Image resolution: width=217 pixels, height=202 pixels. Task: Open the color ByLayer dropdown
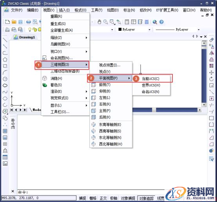coord(150,30)
